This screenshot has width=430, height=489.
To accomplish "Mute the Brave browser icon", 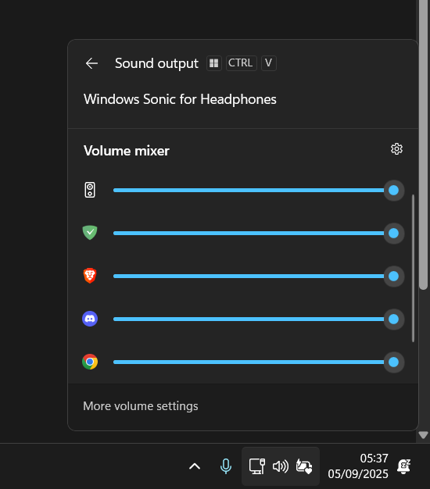I will point(90,276).
